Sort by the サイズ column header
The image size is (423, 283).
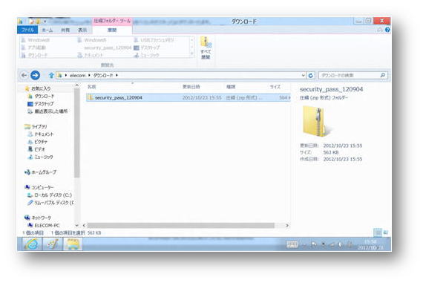point(275,87)
